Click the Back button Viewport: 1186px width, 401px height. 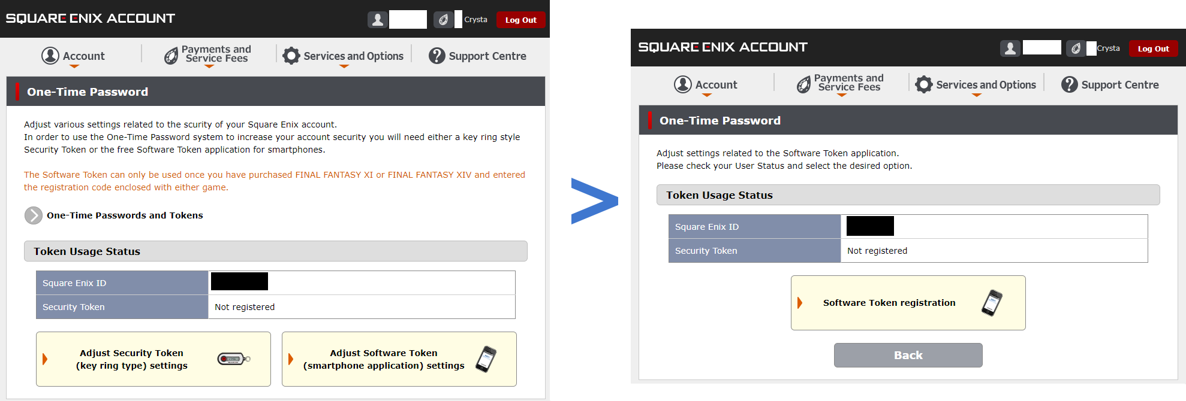click(908, 355)
